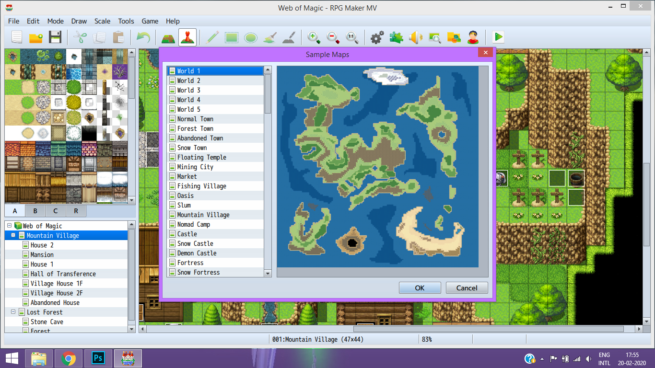This screenshot has height=368, width=655.
Task: Close the Sample Maps dialog
Action: click(486, 53)
